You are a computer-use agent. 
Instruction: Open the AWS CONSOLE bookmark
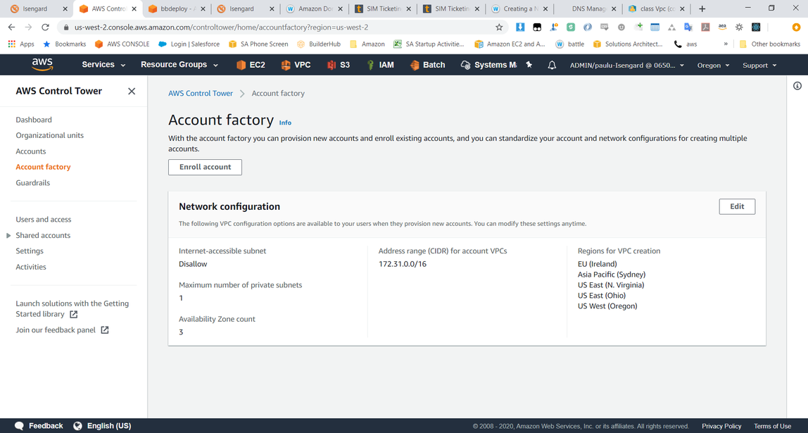pos(122,44)
